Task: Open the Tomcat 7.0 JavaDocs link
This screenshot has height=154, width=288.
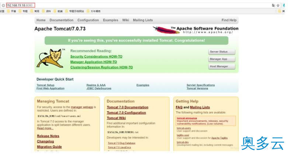Action: [x=119, y=147]
